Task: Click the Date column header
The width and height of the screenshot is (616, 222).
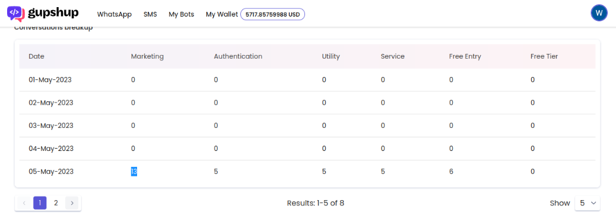Action: [x=37, y=56]
